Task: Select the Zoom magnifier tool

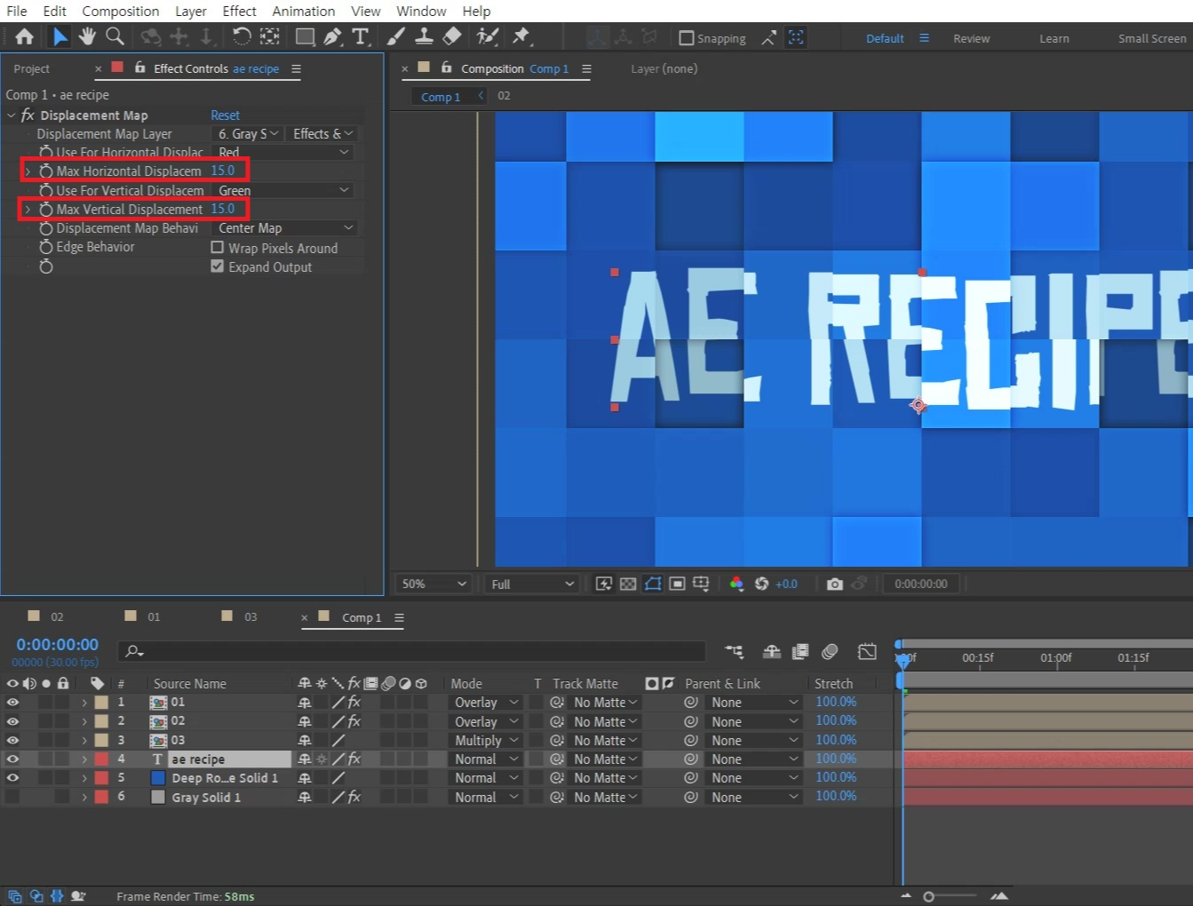Action: [115, 36]
